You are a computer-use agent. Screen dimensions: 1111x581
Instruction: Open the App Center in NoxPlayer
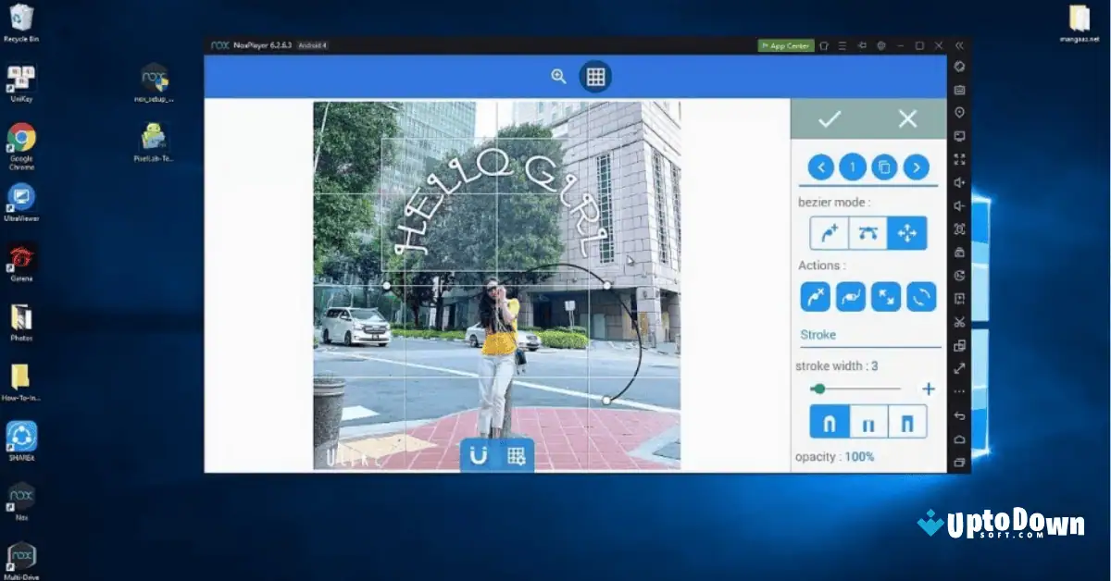(x=786, y=44)
